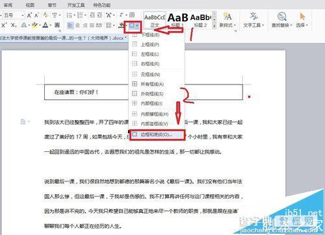Screen dimensions: 325x235
Task: Switch to the 特色功能 ribbon tab
Action: [x=102, y=5]
